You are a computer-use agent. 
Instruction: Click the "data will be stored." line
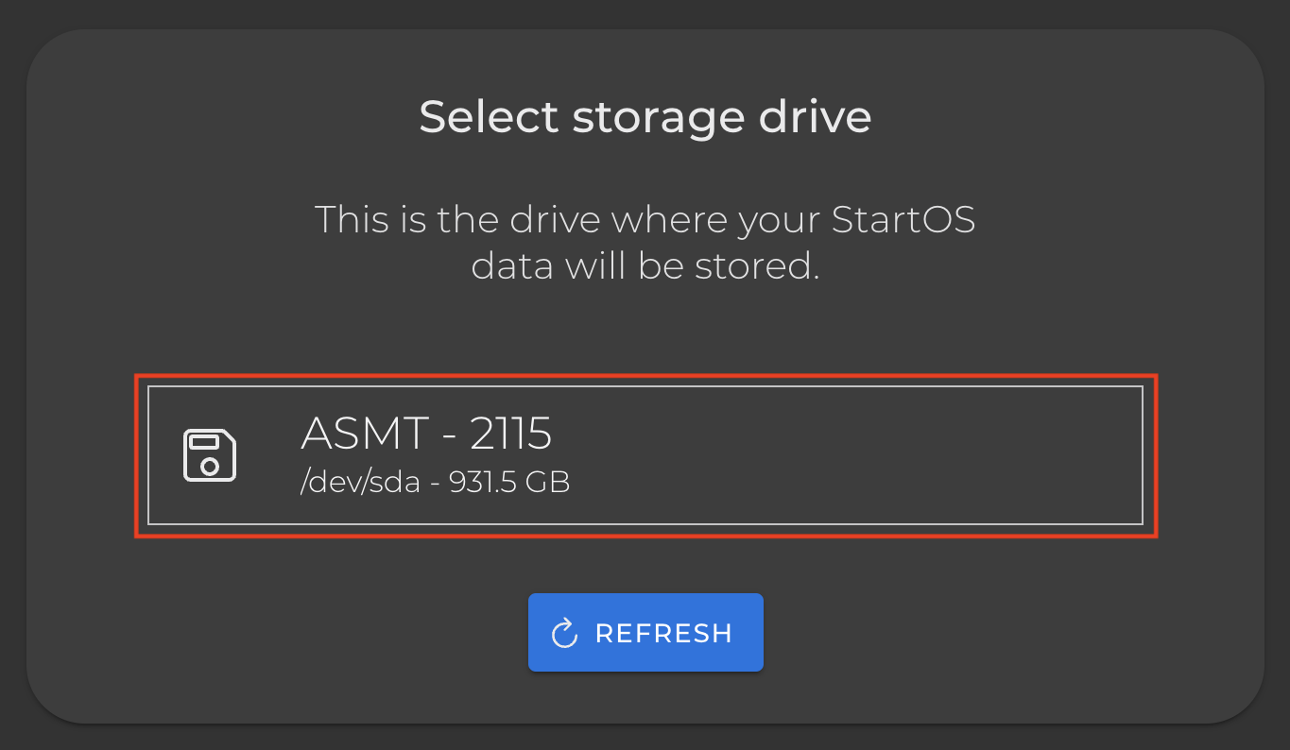[x=645, y=266]
